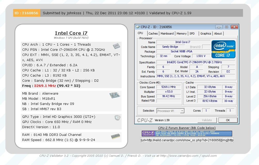Click the Bus Speed value 99.42 MHz
The image size is (259, 165).
(x=168, y=96)
